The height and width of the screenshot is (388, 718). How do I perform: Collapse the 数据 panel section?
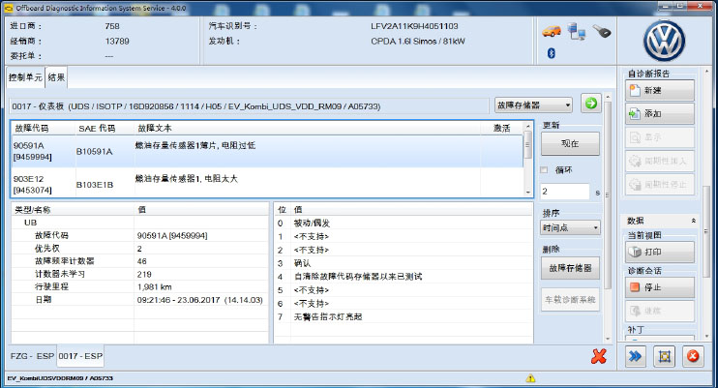click(693, 221)
